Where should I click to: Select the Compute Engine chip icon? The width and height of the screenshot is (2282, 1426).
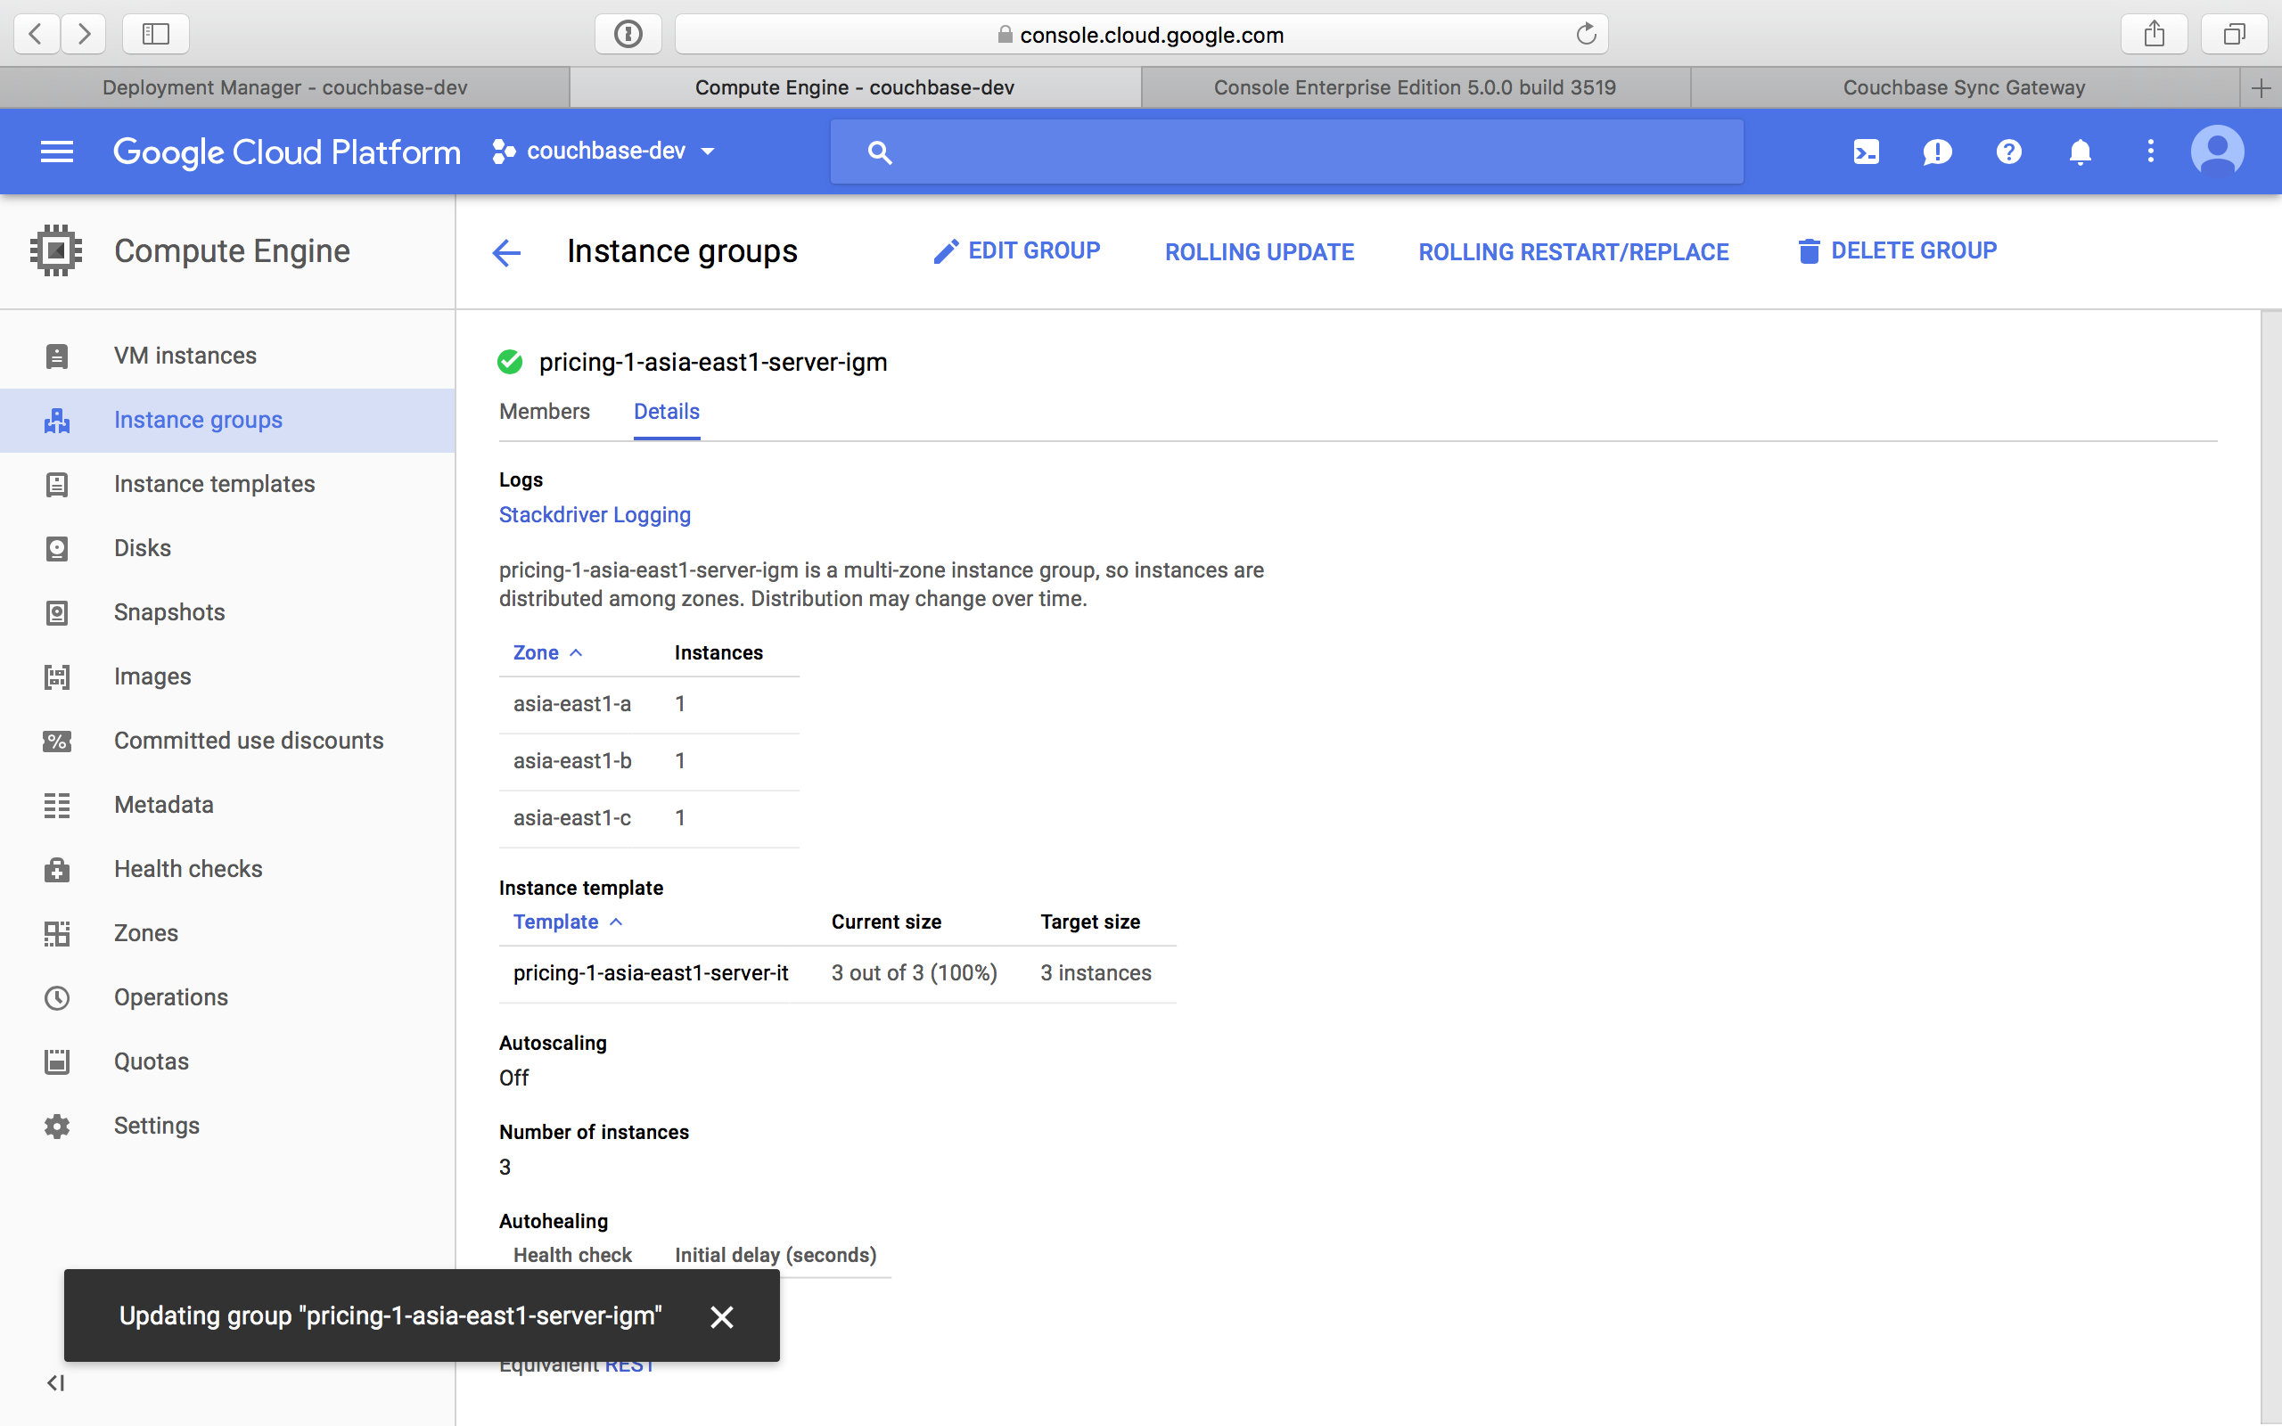(x=55, y=250)
